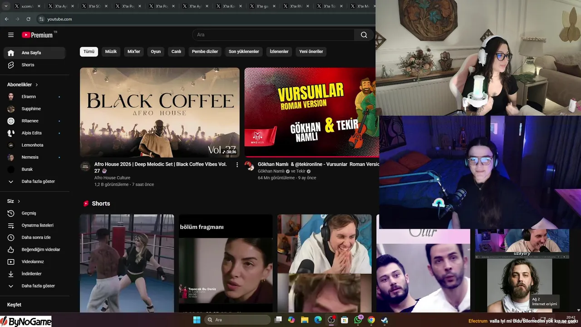Viewport: 581px width, 327px height.
Task: Open the Alpis Edits subscription channel
Action: pos(34,133)
